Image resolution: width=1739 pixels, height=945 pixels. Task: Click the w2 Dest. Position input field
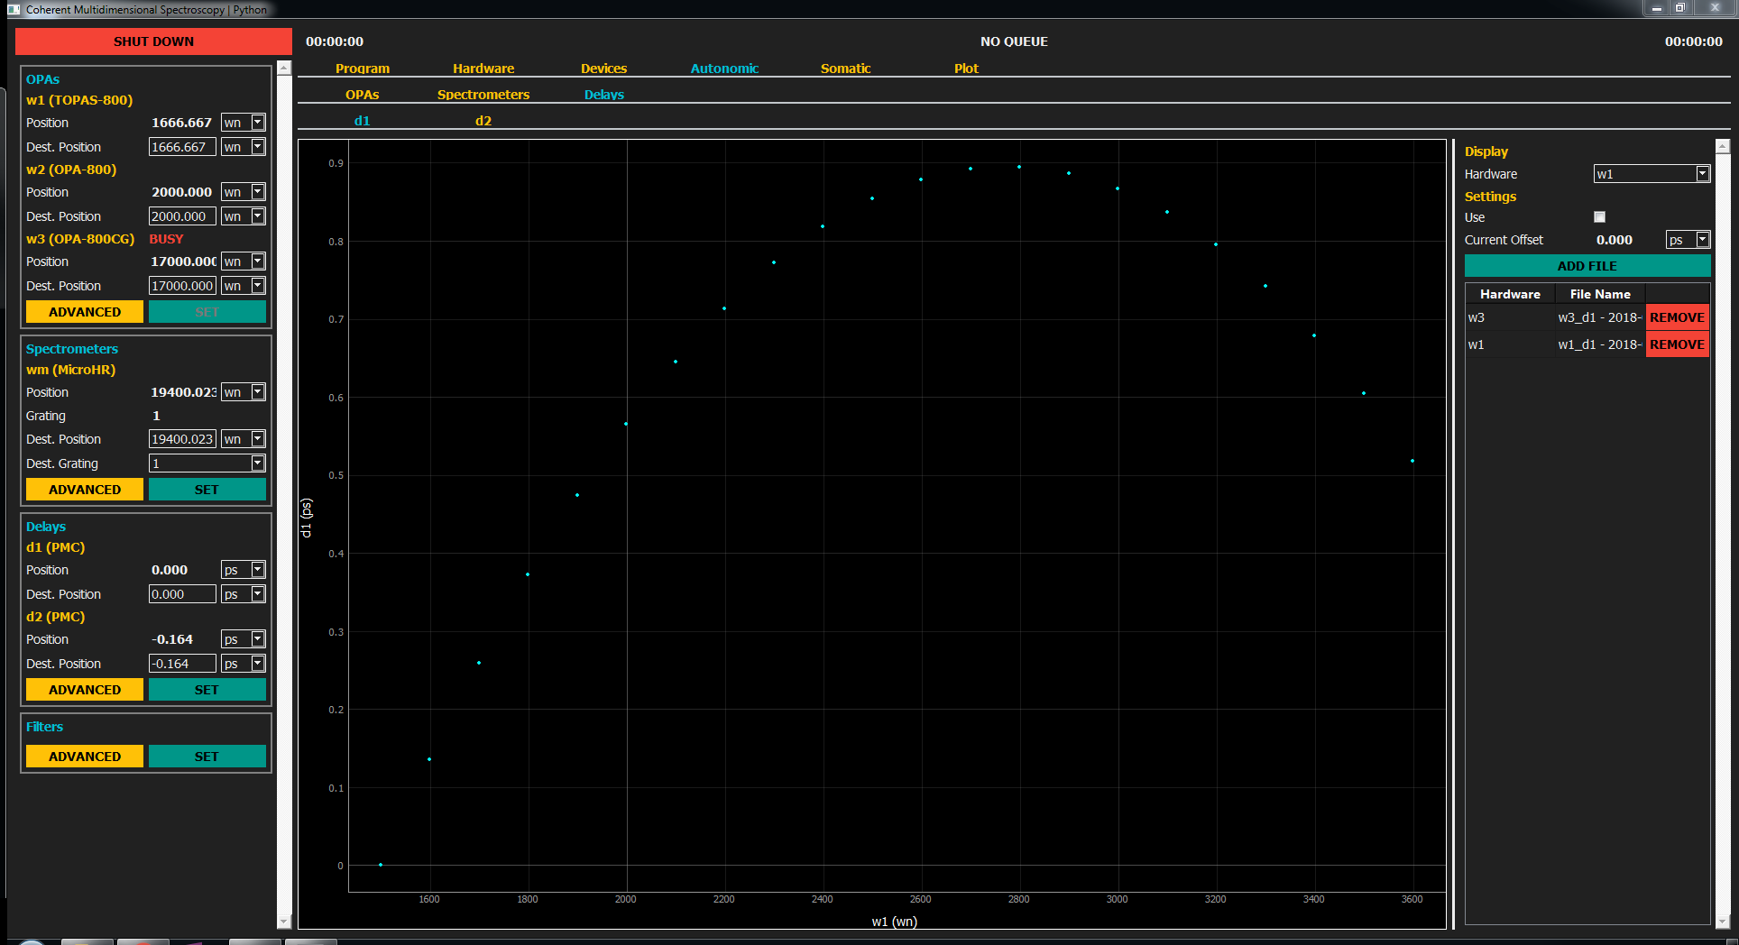click(181, 216)
